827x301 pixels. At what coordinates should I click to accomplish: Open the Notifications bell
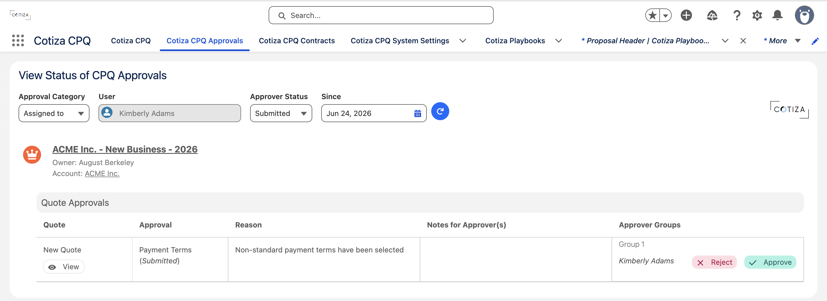pos(777,15)
